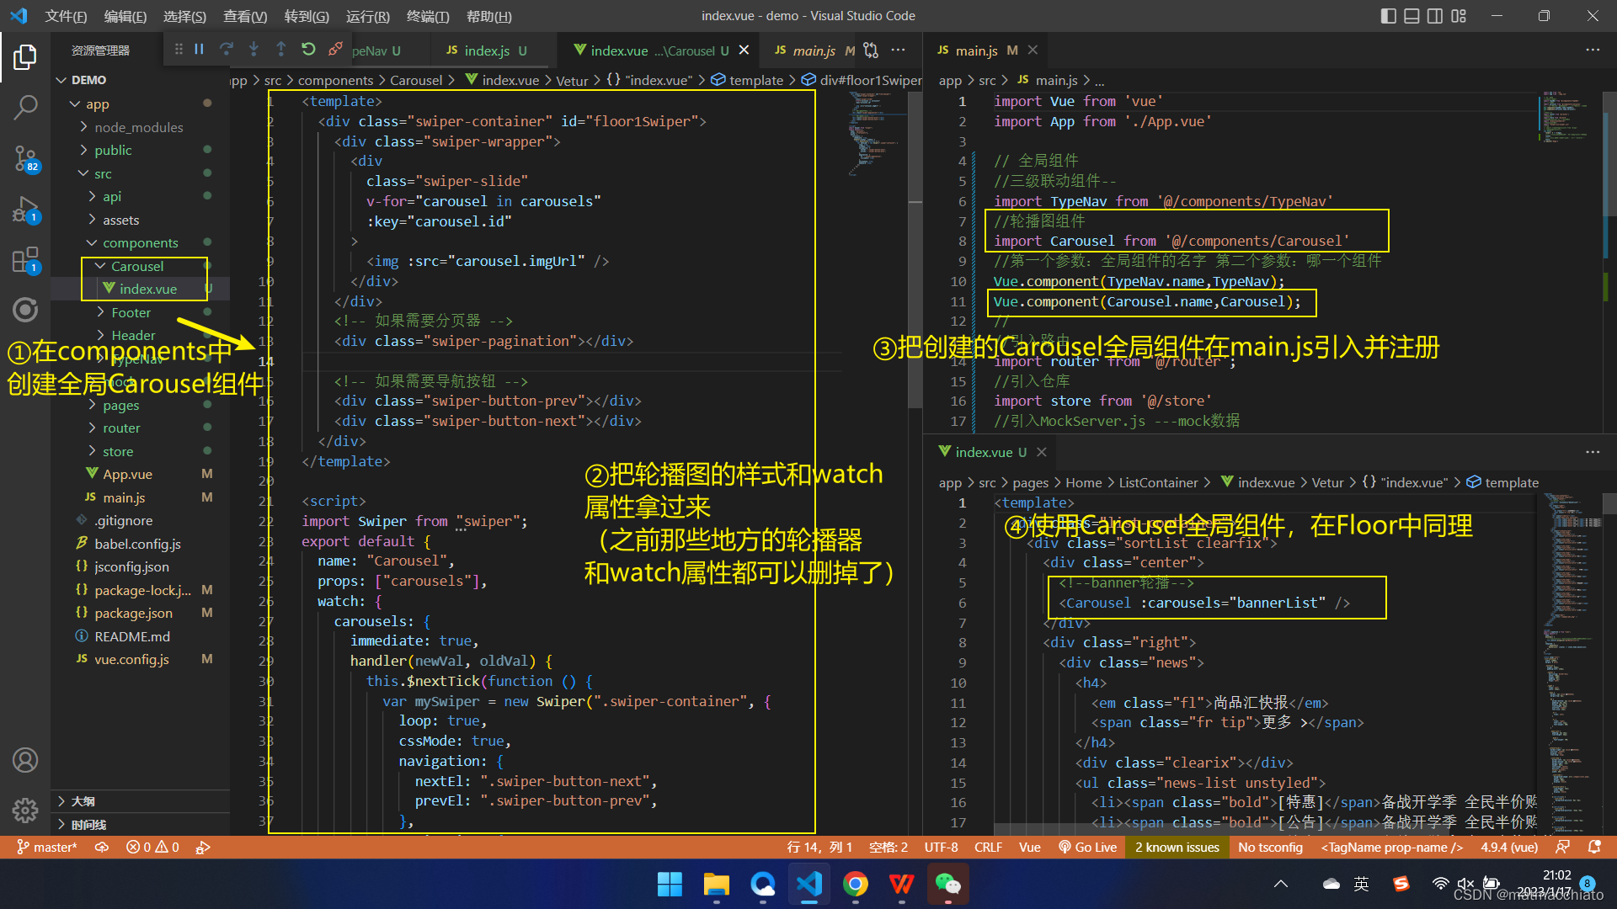Open the Manage gear icon
Screen dimensions: 1617x909
coord(25,810)
